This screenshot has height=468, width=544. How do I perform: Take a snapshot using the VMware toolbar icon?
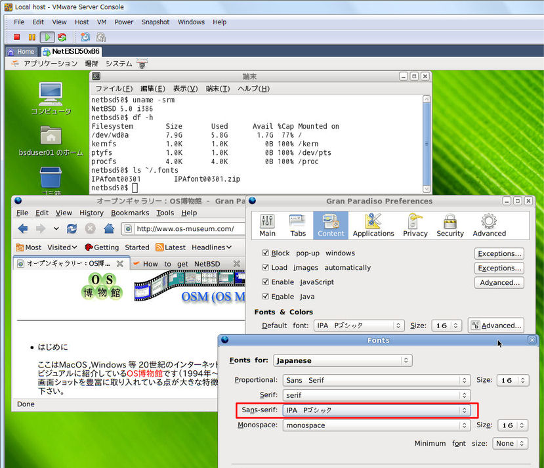click(85, 37)
